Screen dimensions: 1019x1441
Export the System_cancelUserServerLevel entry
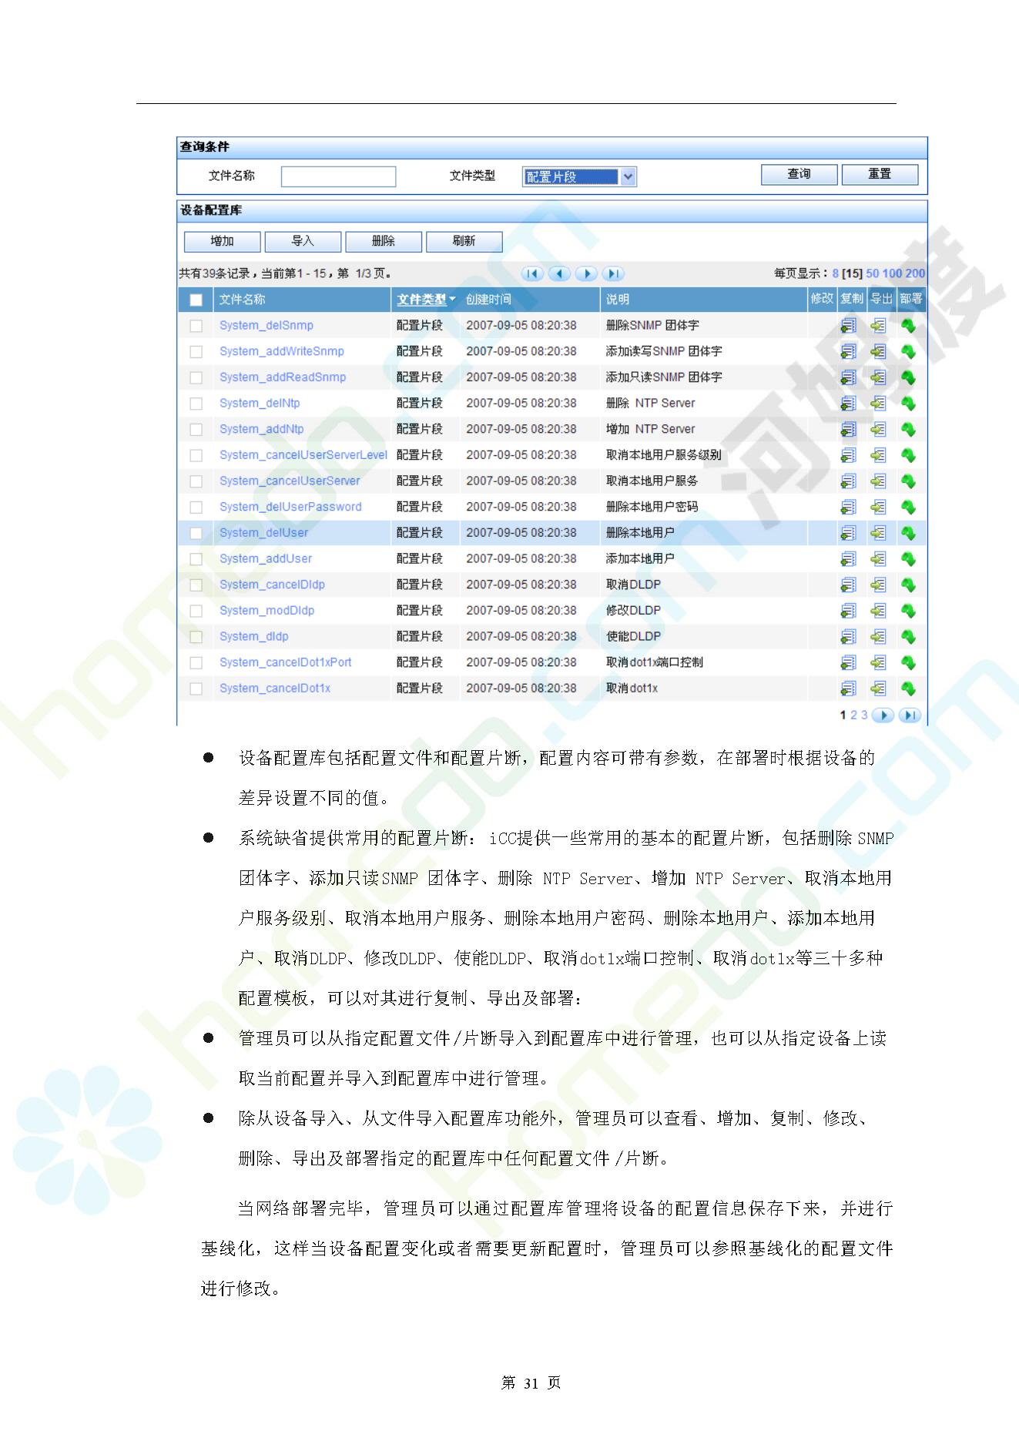pyautogui.click(x=878, y=455)
